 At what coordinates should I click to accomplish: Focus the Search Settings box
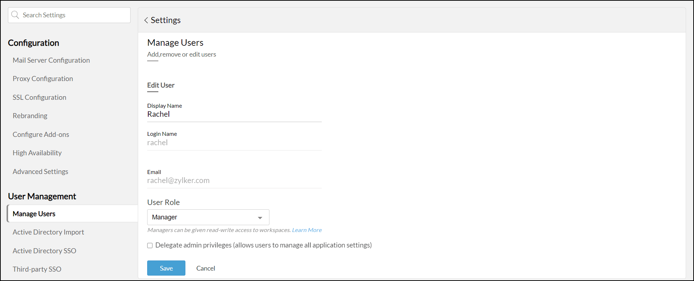74,15
